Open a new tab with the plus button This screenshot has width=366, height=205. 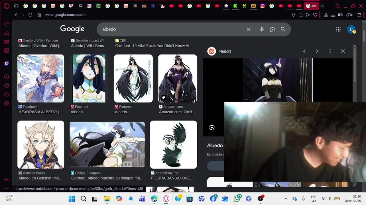[x=322, y=6]
